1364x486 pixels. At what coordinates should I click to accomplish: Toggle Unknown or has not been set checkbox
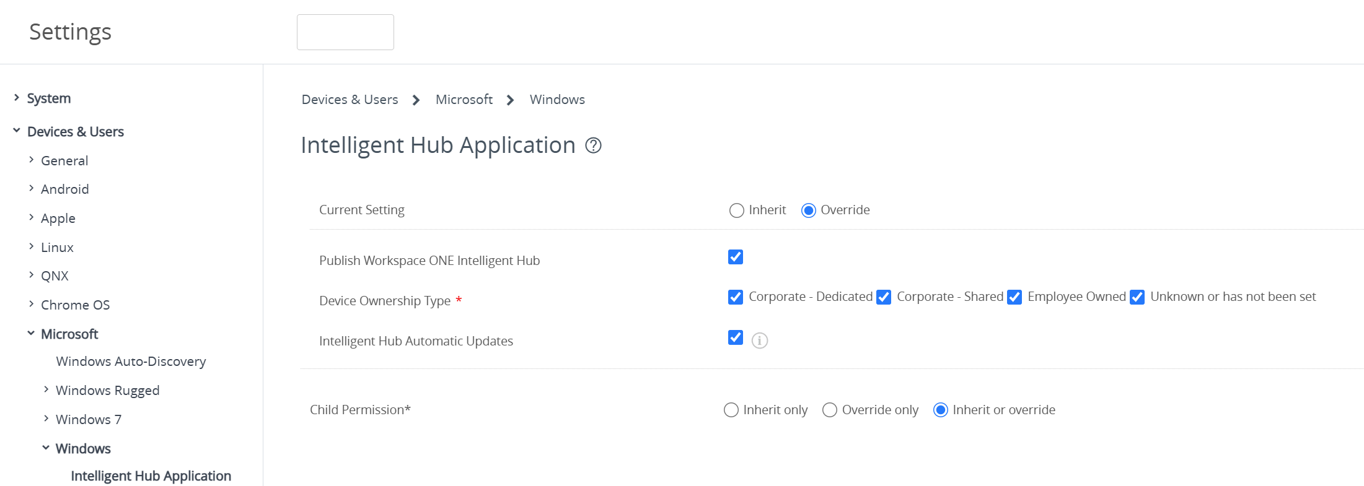pyautogui.click(x=1137, y=297)
